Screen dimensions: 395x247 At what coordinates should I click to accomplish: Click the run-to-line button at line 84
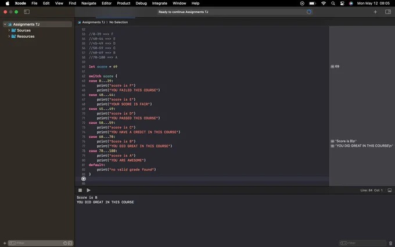coord(84,178)
